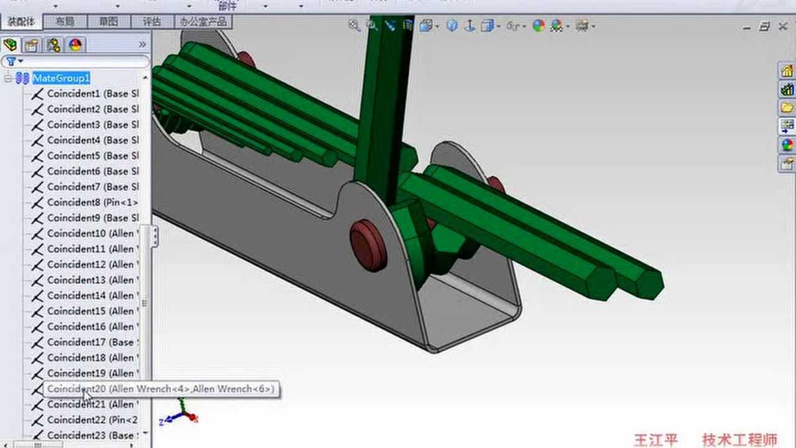Open the tree filter dropdown arrow

[21, 62]
